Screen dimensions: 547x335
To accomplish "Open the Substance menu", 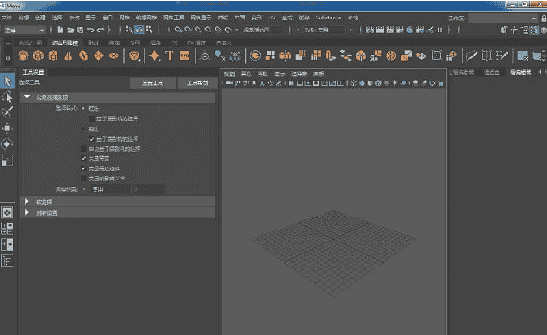I will [x=328, y=18].
